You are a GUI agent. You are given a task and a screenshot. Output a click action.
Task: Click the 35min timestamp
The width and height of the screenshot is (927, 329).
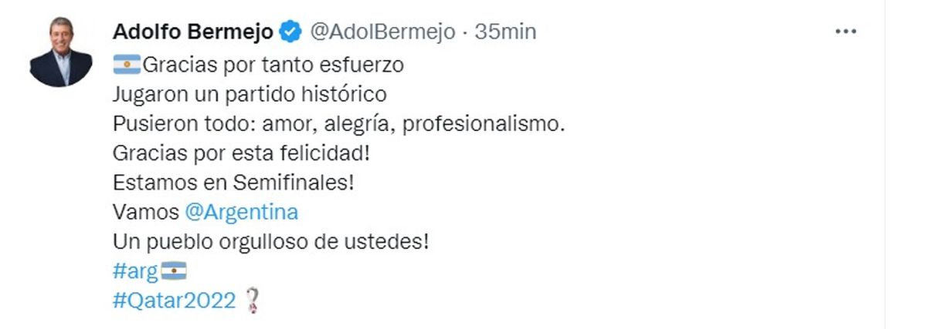[505, 32]
